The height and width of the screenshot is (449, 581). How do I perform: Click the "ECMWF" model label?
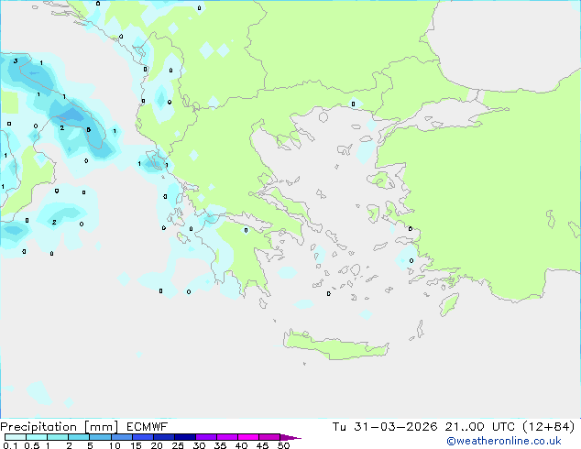[148, 427]
